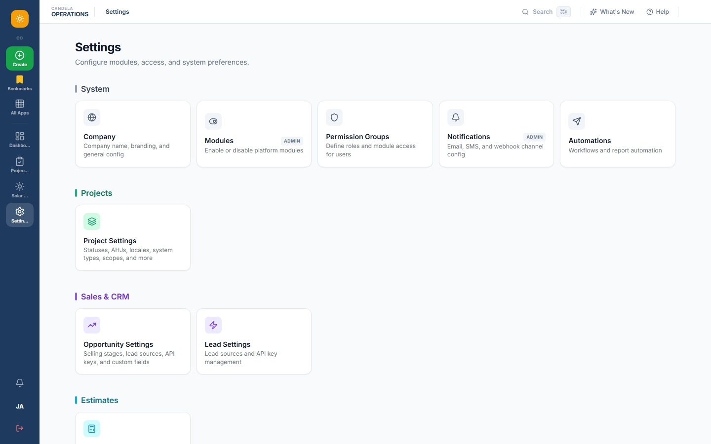Click paper plane icon on Automations
711x444 pixels.
click(x=577, y=121)
